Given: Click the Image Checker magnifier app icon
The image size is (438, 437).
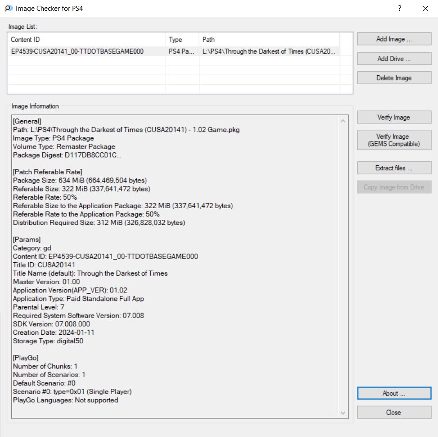Looking at the screenshot, I should click(9, 9).
